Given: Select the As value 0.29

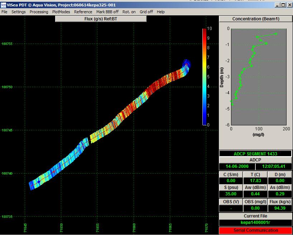Looking at the screenshot, I should (x=280, y=194).
